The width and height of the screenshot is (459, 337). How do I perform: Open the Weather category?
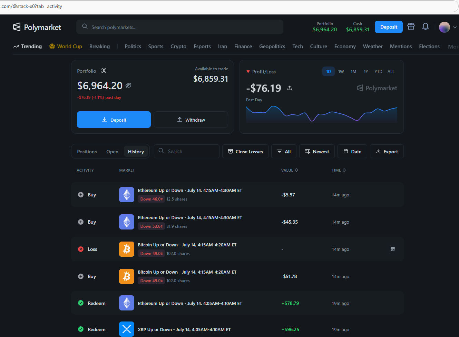point(373,47)
